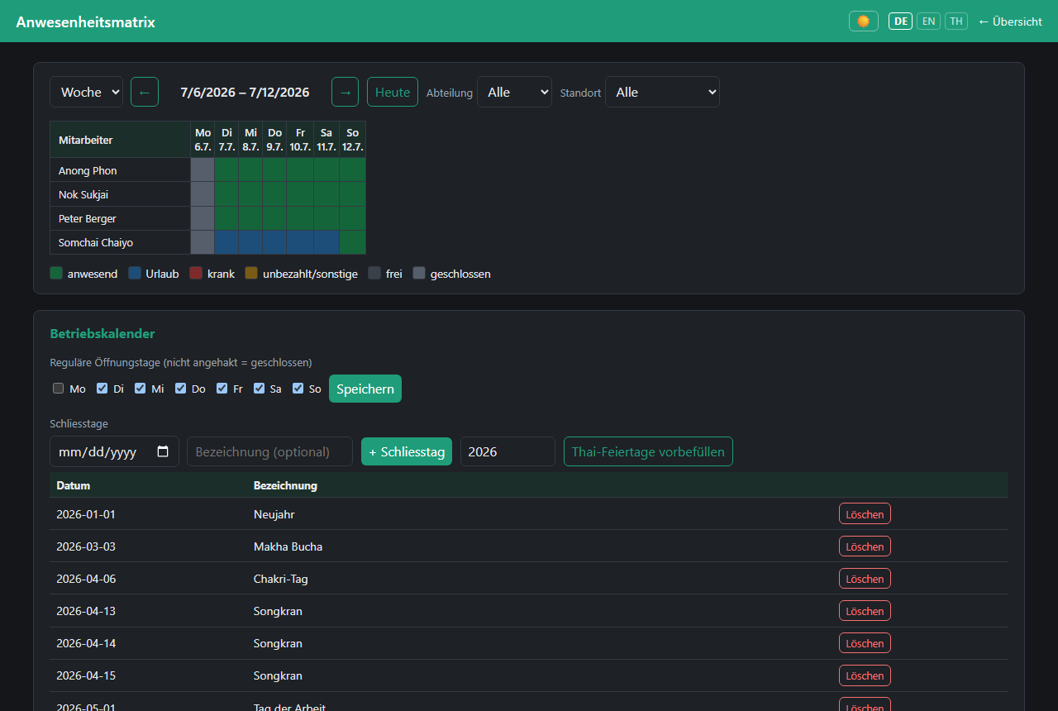Click the Urlaub legend swatch
The image size is (1058, 711).
(x=135, y=273)
